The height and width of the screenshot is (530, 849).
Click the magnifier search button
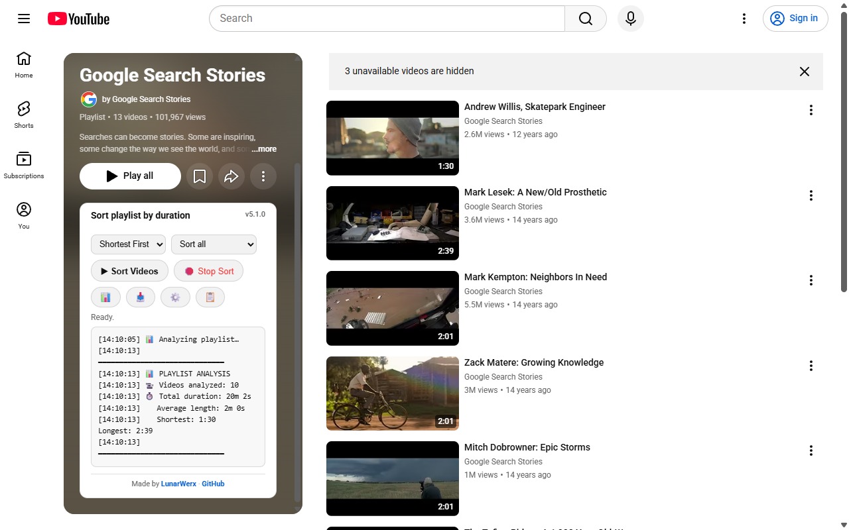586,19
